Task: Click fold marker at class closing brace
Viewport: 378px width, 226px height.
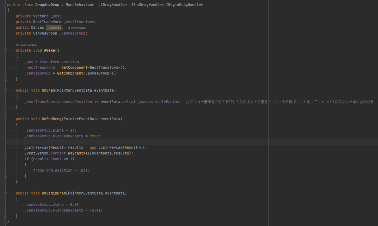Action: point(5,222)
